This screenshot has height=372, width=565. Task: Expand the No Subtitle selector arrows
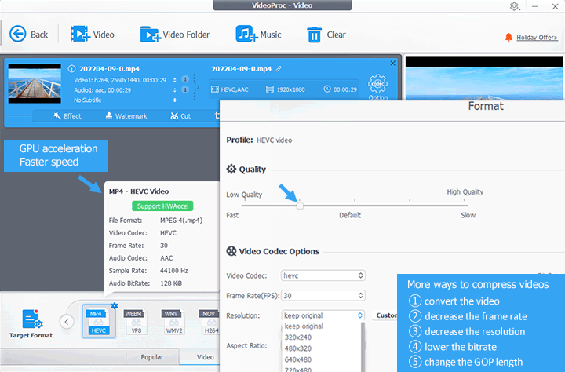[175, 100]
